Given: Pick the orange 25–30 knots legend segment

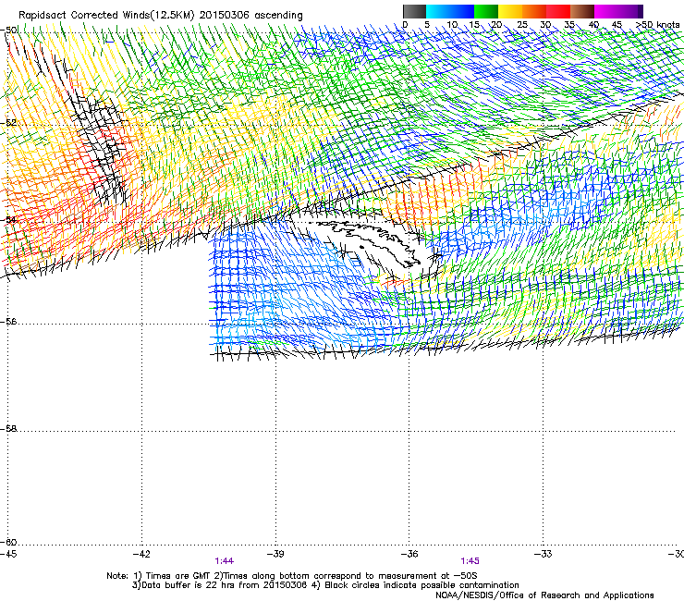Looking at the screenshot, I should 534,11.
